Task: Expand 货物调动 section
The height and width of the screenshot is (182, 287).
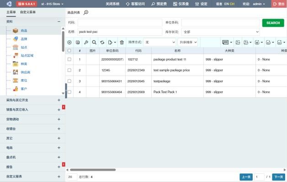Action: (x=59, y=119)
